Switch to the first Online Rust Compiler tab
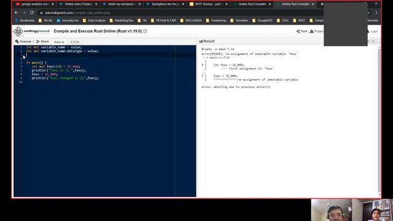 click(251, 4)
